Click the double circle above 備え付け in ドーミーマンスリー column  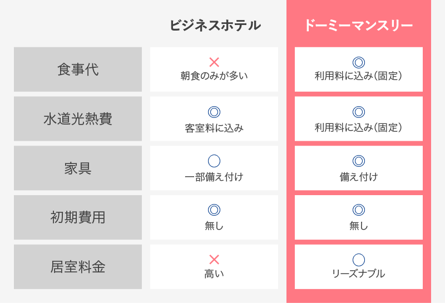point(358,161)
